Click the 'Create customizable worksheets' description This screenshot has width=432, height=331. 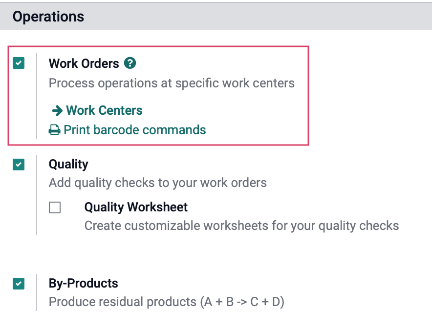[241, 226]
